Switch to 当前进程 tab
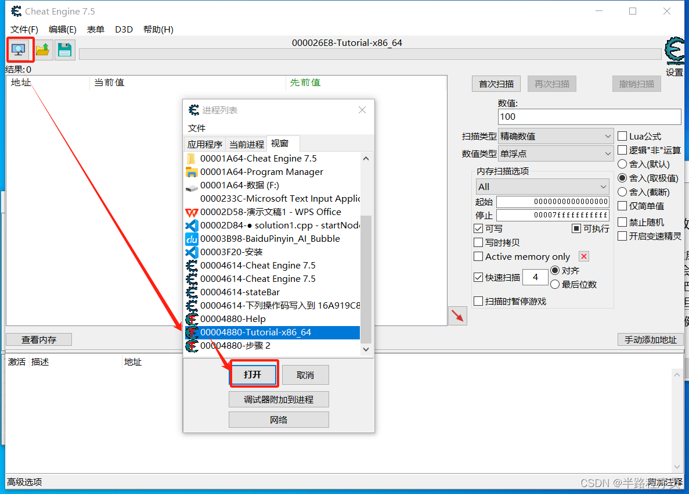Viewport: 689px width, 494px height. [x=247, y=144]
